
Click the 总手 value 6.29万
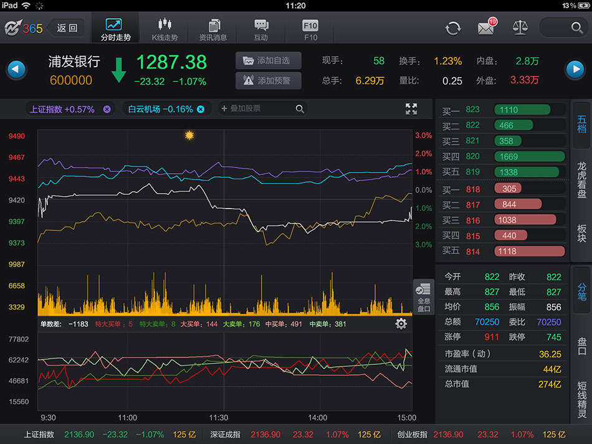tap(370, 81)
